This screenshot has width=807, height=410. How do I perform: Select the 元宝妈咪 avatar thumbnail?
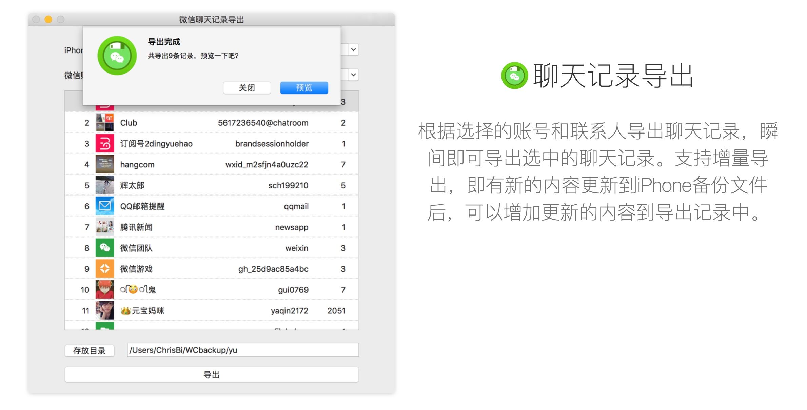[105, 310]
